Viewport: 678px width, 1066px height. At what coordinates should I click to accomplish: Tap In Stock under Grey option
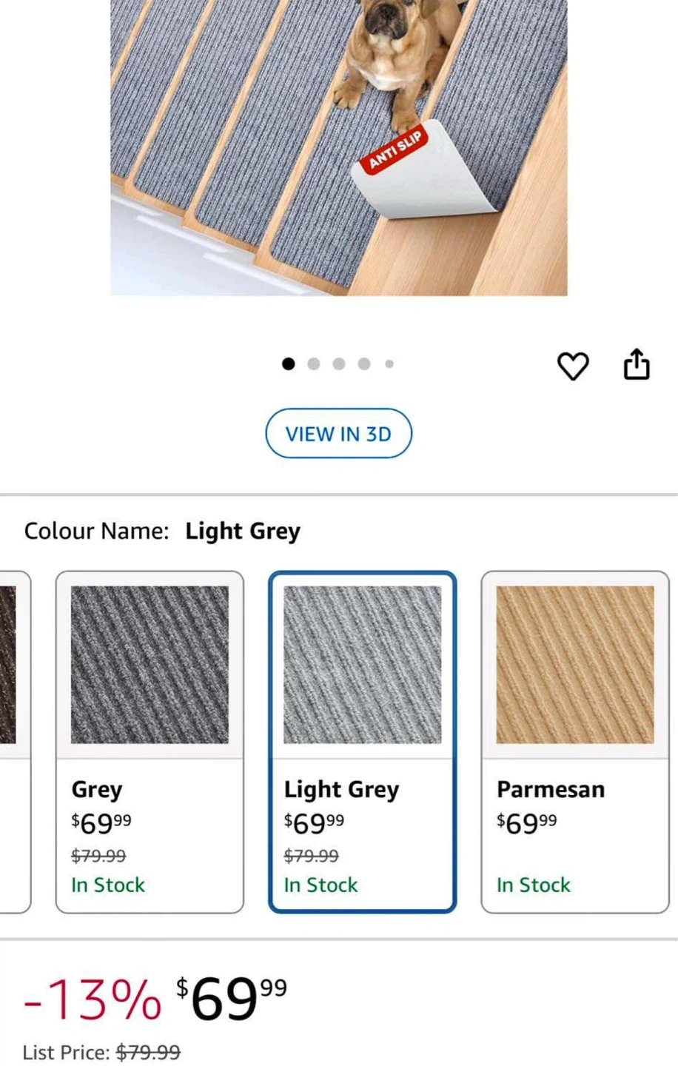point(108,885)
